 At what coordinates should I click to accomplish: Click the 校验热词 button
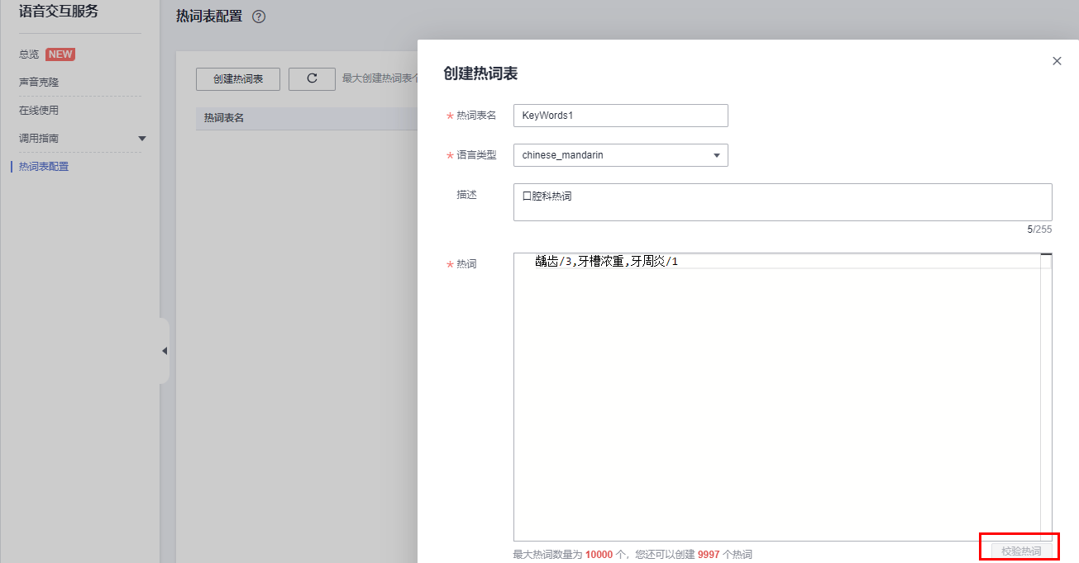coord(1020,551)
